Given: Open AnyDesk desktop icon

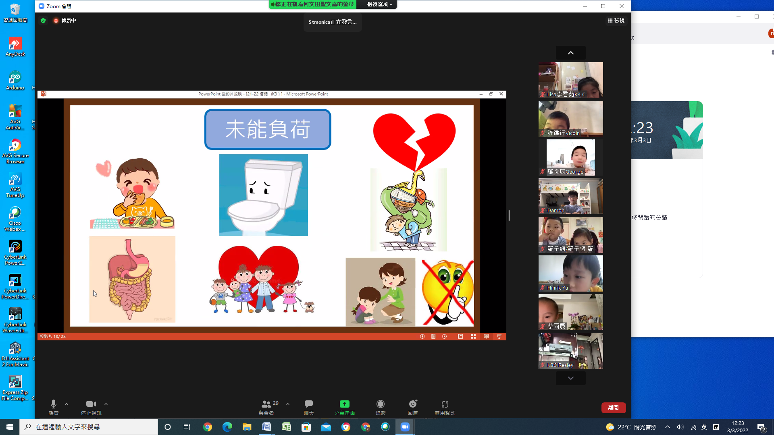Looking at the screenshot, I should (15, 47).
